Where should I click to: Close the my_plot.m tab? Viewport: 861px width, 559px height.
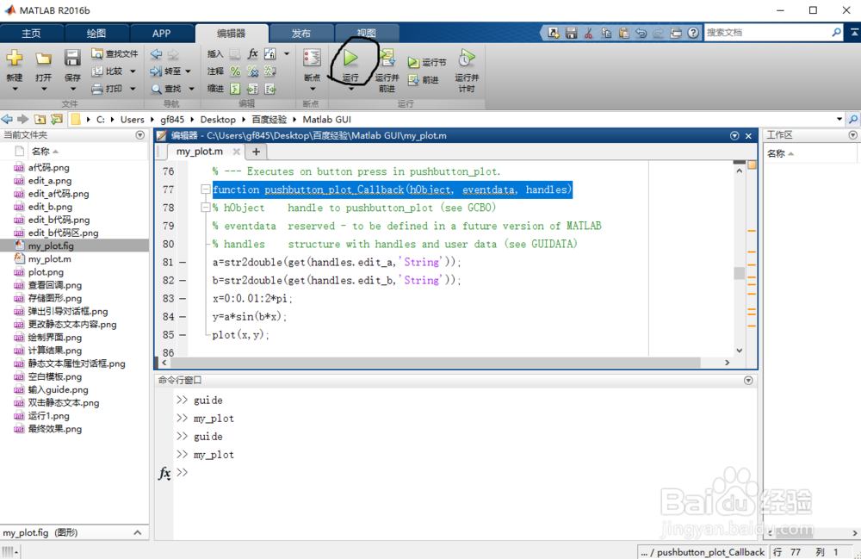(x=236, y=152)
